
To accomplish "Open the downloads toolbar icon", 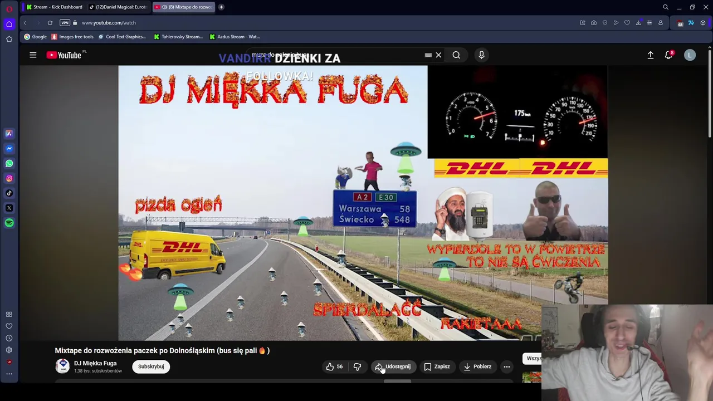I will click(638, 23).
